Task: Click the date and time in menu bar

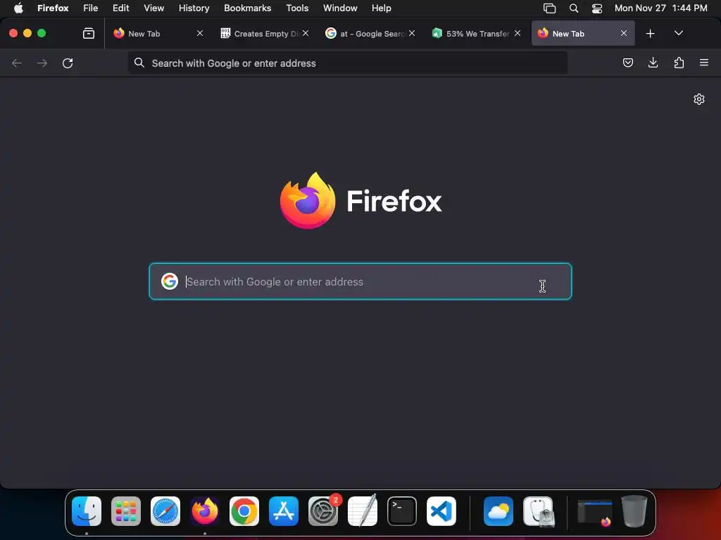Action: [x=660, y=8]
